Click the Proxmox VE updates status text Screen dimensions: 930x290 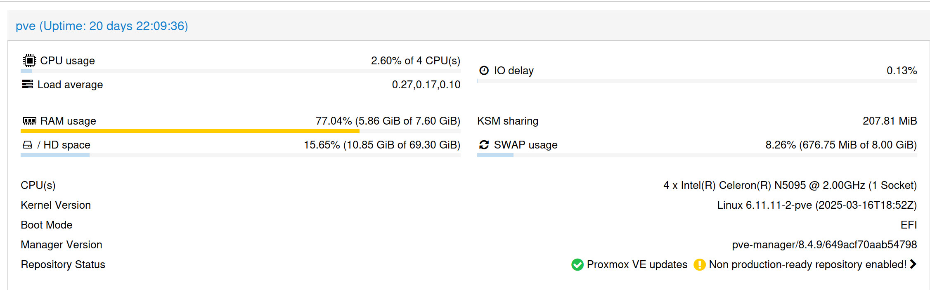pyautogui.click(x=637, y=264)
